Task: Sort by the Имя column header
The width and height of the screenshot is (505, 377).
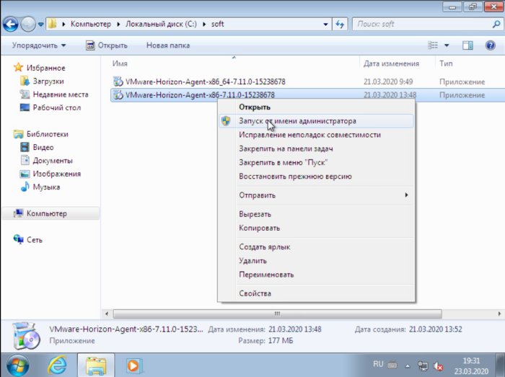Action: 120,63
